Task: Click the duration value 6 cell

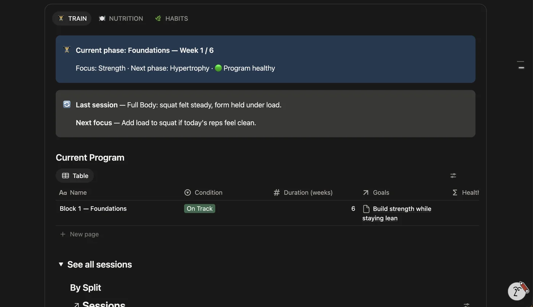Action: [353, 208]
